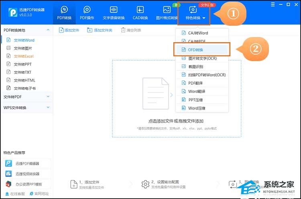301x199 pixels.
Task: Click the 添加文件夹 button
Action: click(x=100, y=30)
